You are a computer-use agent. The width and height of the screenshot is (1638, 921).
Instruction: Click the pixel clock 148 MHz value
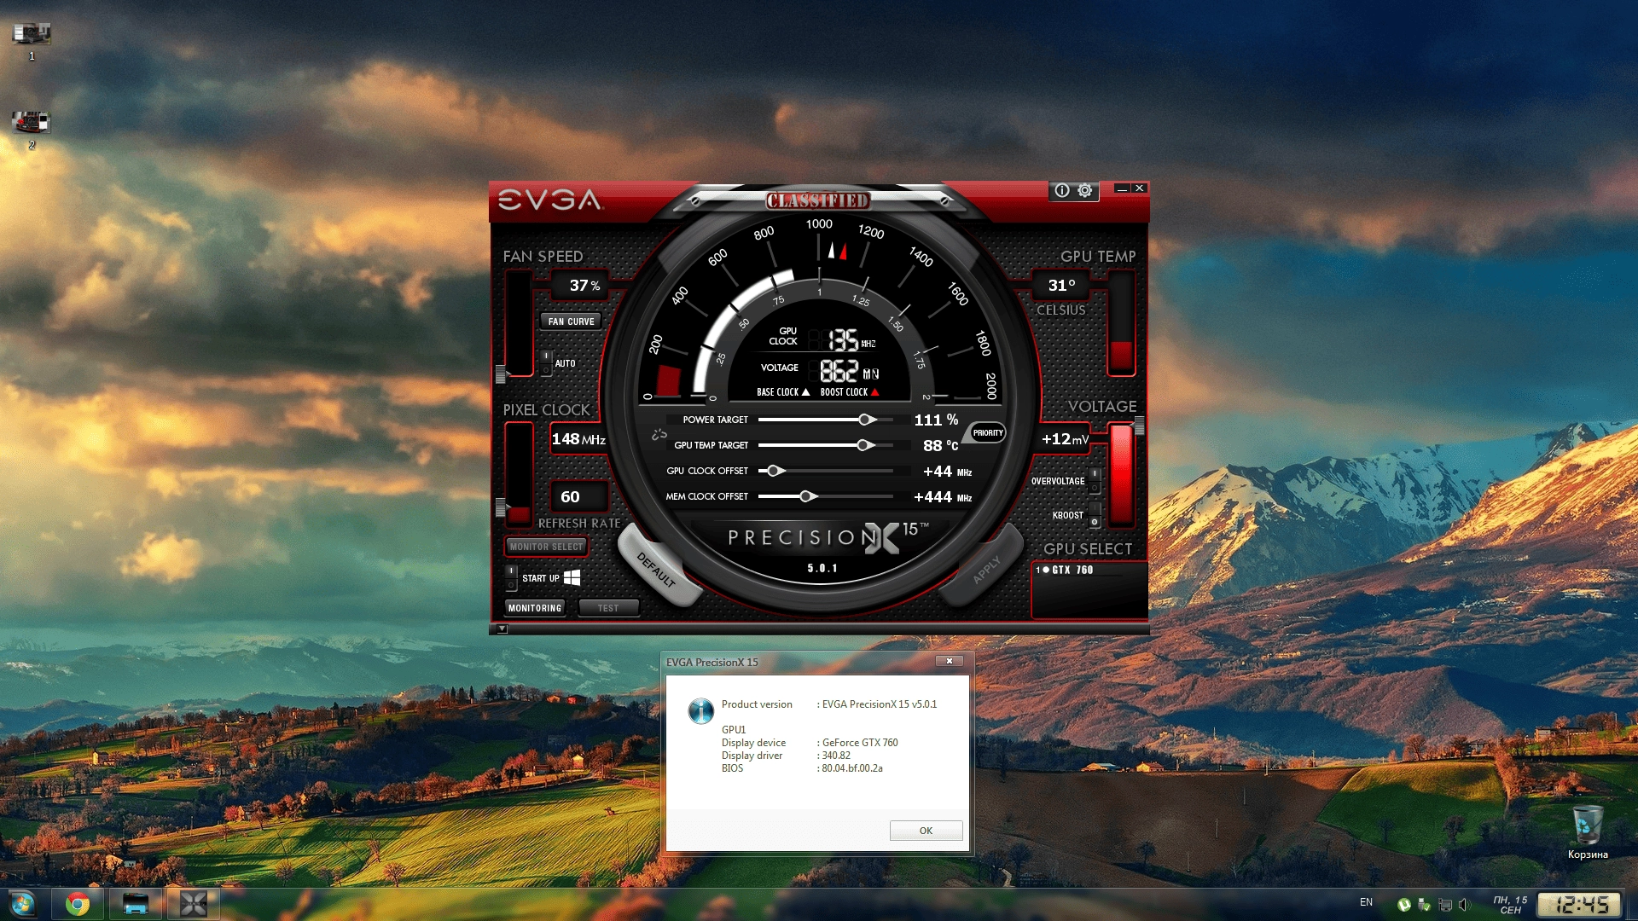578,439
